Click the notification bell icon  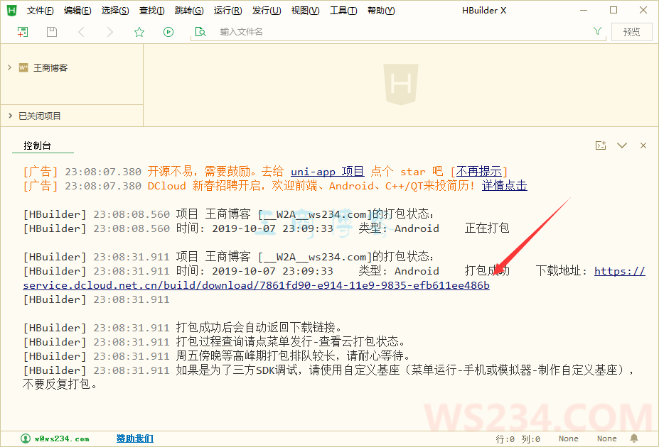[x=634, y=438]
